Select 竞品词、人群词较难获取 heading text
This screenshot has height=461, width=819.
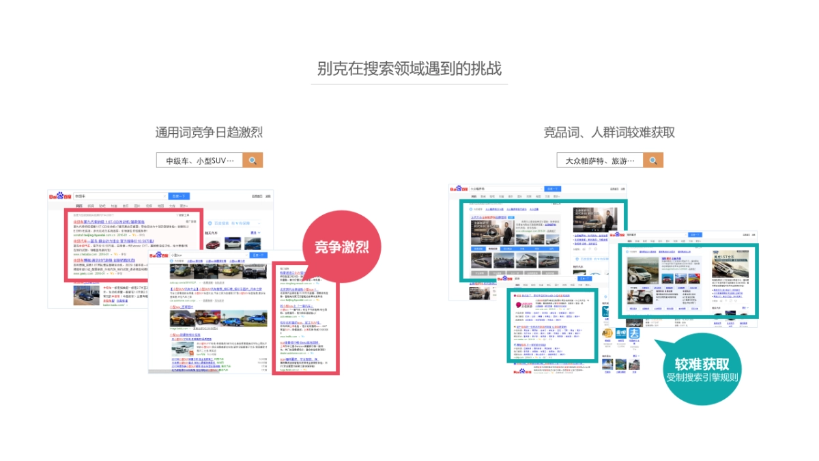point(609,132)
